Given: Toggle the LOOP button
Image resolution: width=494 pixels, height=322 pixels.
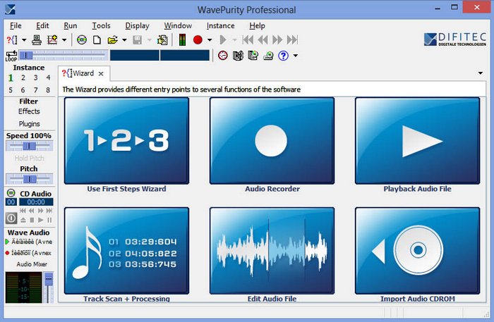Looking at the screenshot, I should 11,56.
